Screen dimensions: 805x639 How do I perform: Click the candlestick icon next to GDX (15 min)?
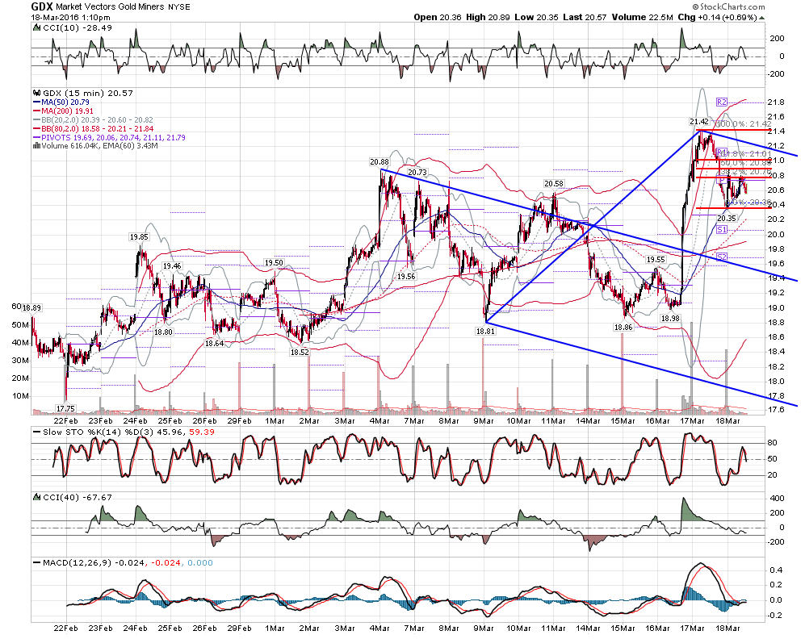[36, 94]
